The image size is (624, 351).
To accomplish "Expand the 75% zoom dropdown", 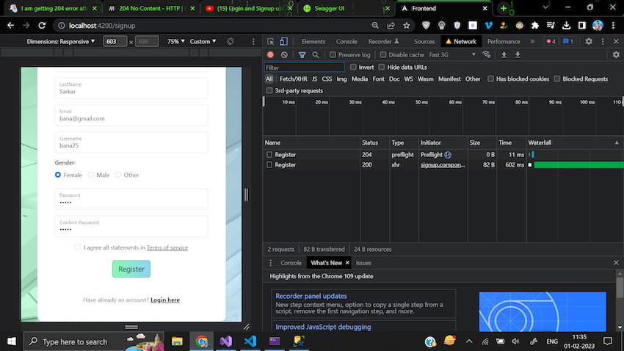I will [x=175, y=42].
